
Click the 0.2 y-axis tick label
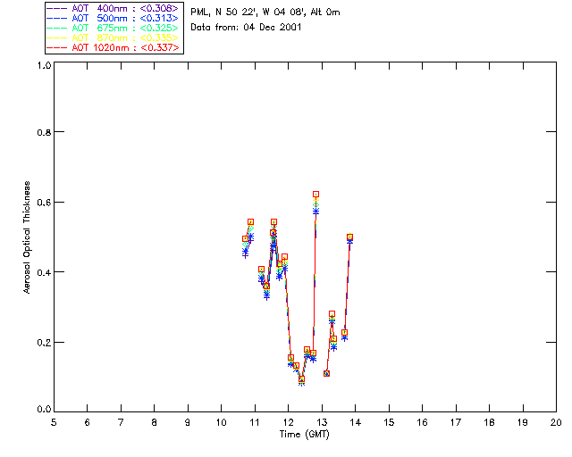44,343
